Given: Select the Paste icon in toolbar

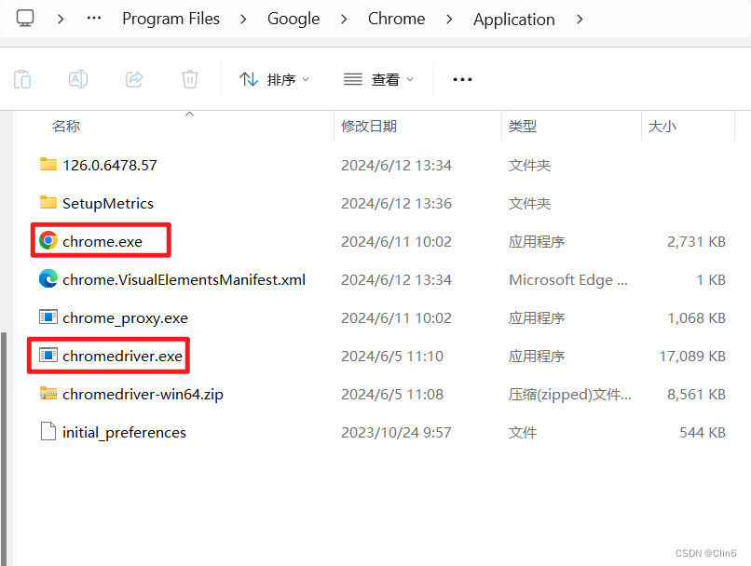Looking at the screenshot, I should click(x=21, y=78).
